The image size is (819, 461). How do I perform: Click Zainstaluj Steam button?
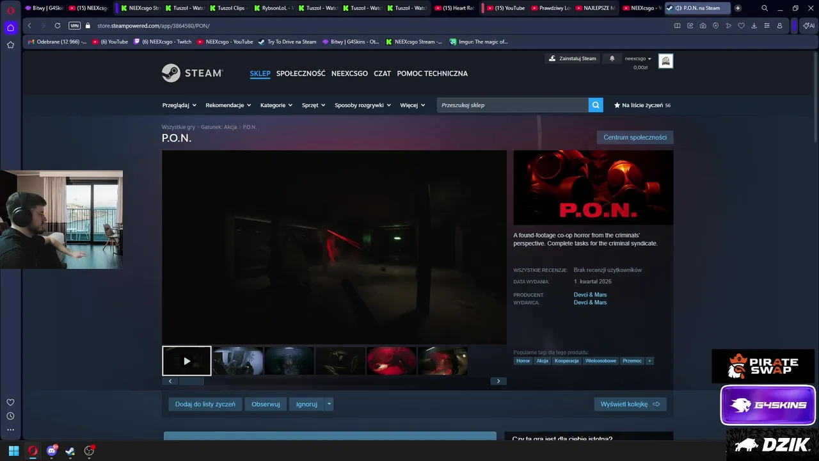click(x=573, y=58)
